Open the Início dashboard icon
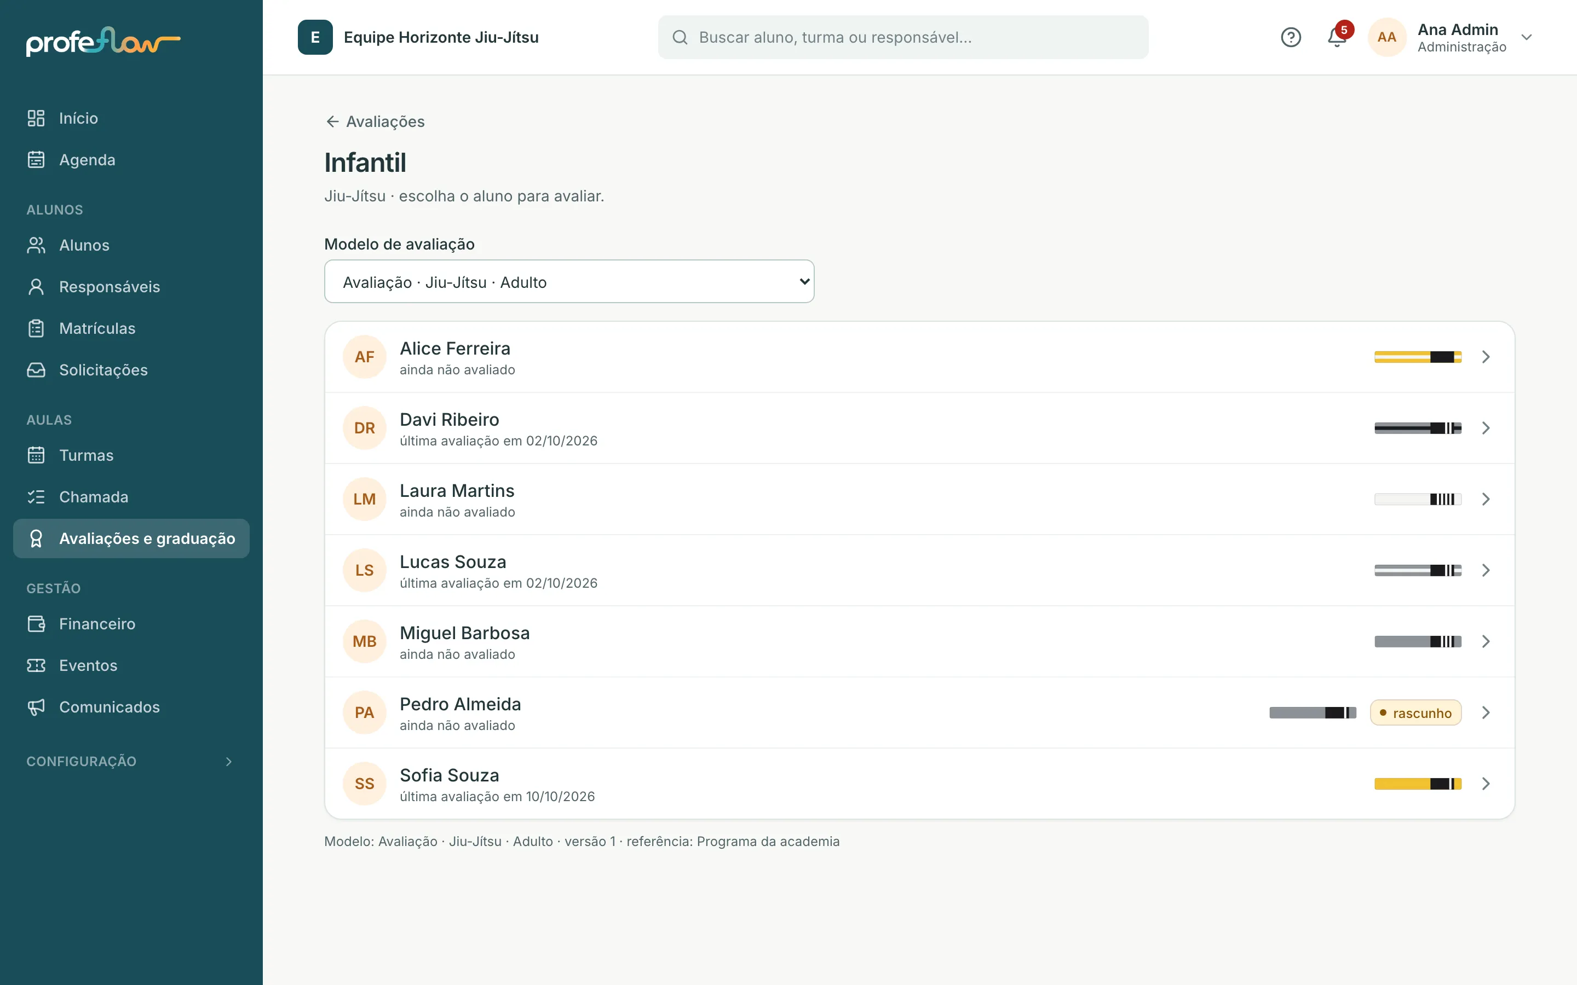 pos(36,118)
